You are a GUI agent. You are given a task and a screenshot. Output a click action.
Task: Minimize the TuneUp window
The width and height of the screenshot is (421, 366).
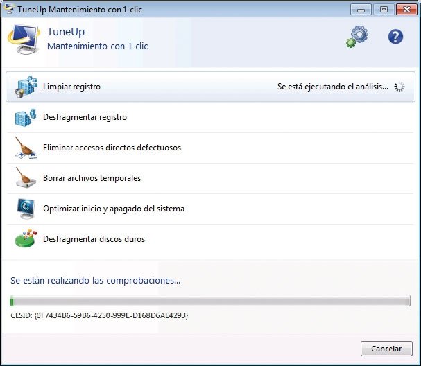[361, 10]
